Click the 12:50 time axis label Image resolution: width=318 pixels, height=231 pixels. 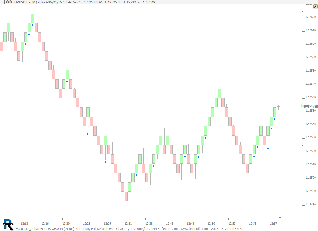point(211,223)
